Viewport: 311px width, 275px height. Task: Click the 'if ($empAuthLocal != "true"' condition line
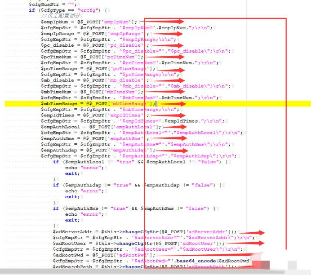pos(140,162)
